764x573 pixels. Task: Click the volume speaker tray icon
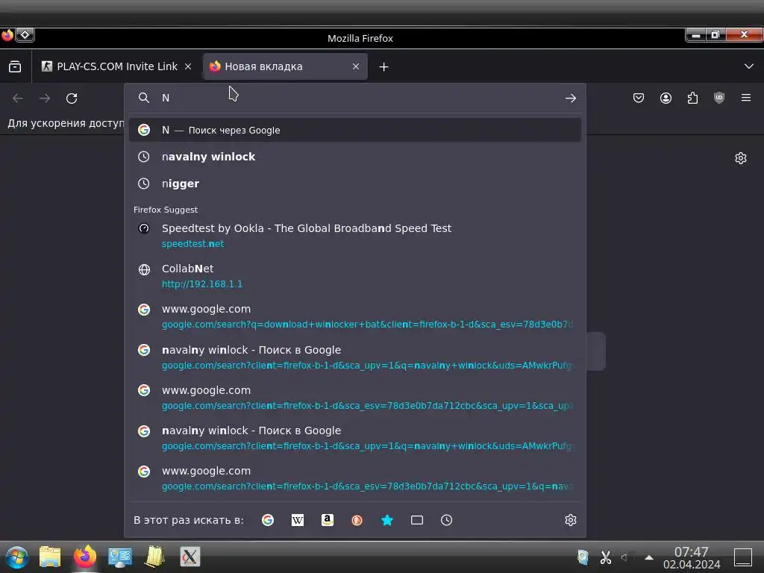[624, 557]
